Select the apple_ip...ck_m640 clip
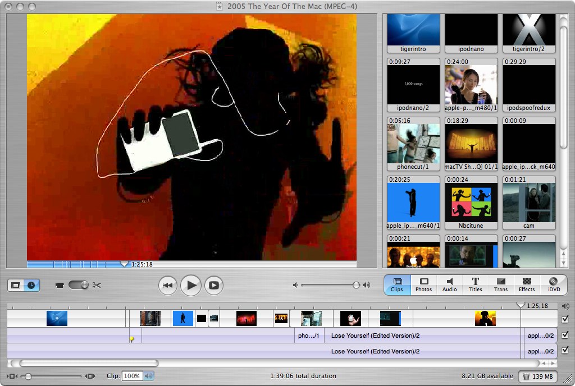The image size is (575, 386). click(529, 144)
